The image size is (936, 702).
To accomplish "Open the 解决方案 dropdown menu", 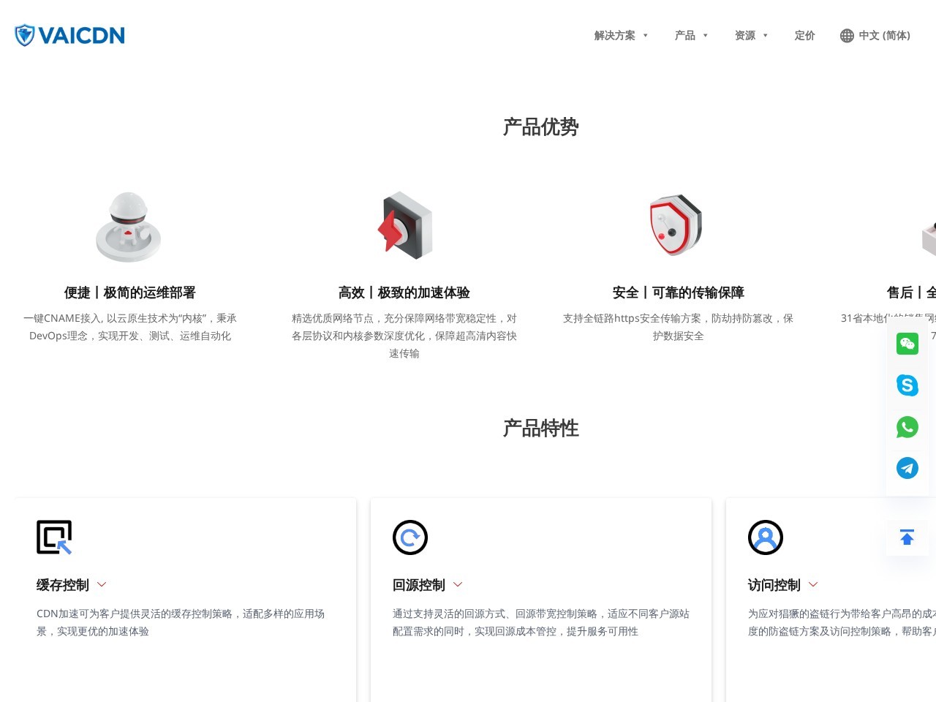I will tap(620, 35).
